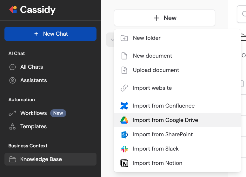Open Workflows section

(x=33, y=113)
